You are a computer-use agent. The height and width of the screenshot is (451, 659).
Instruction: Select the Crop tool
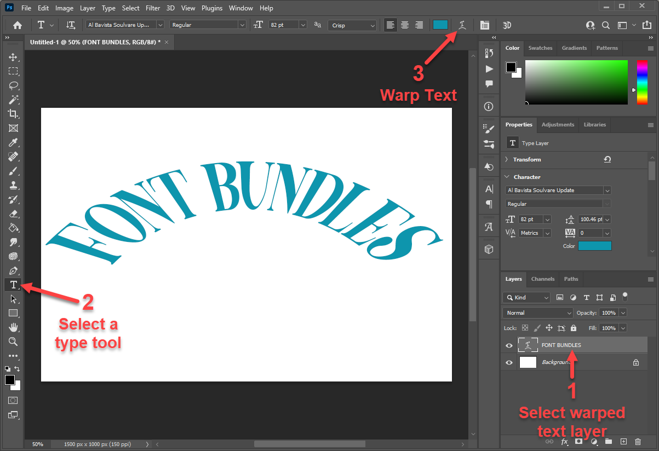click(x=13, y=114)
